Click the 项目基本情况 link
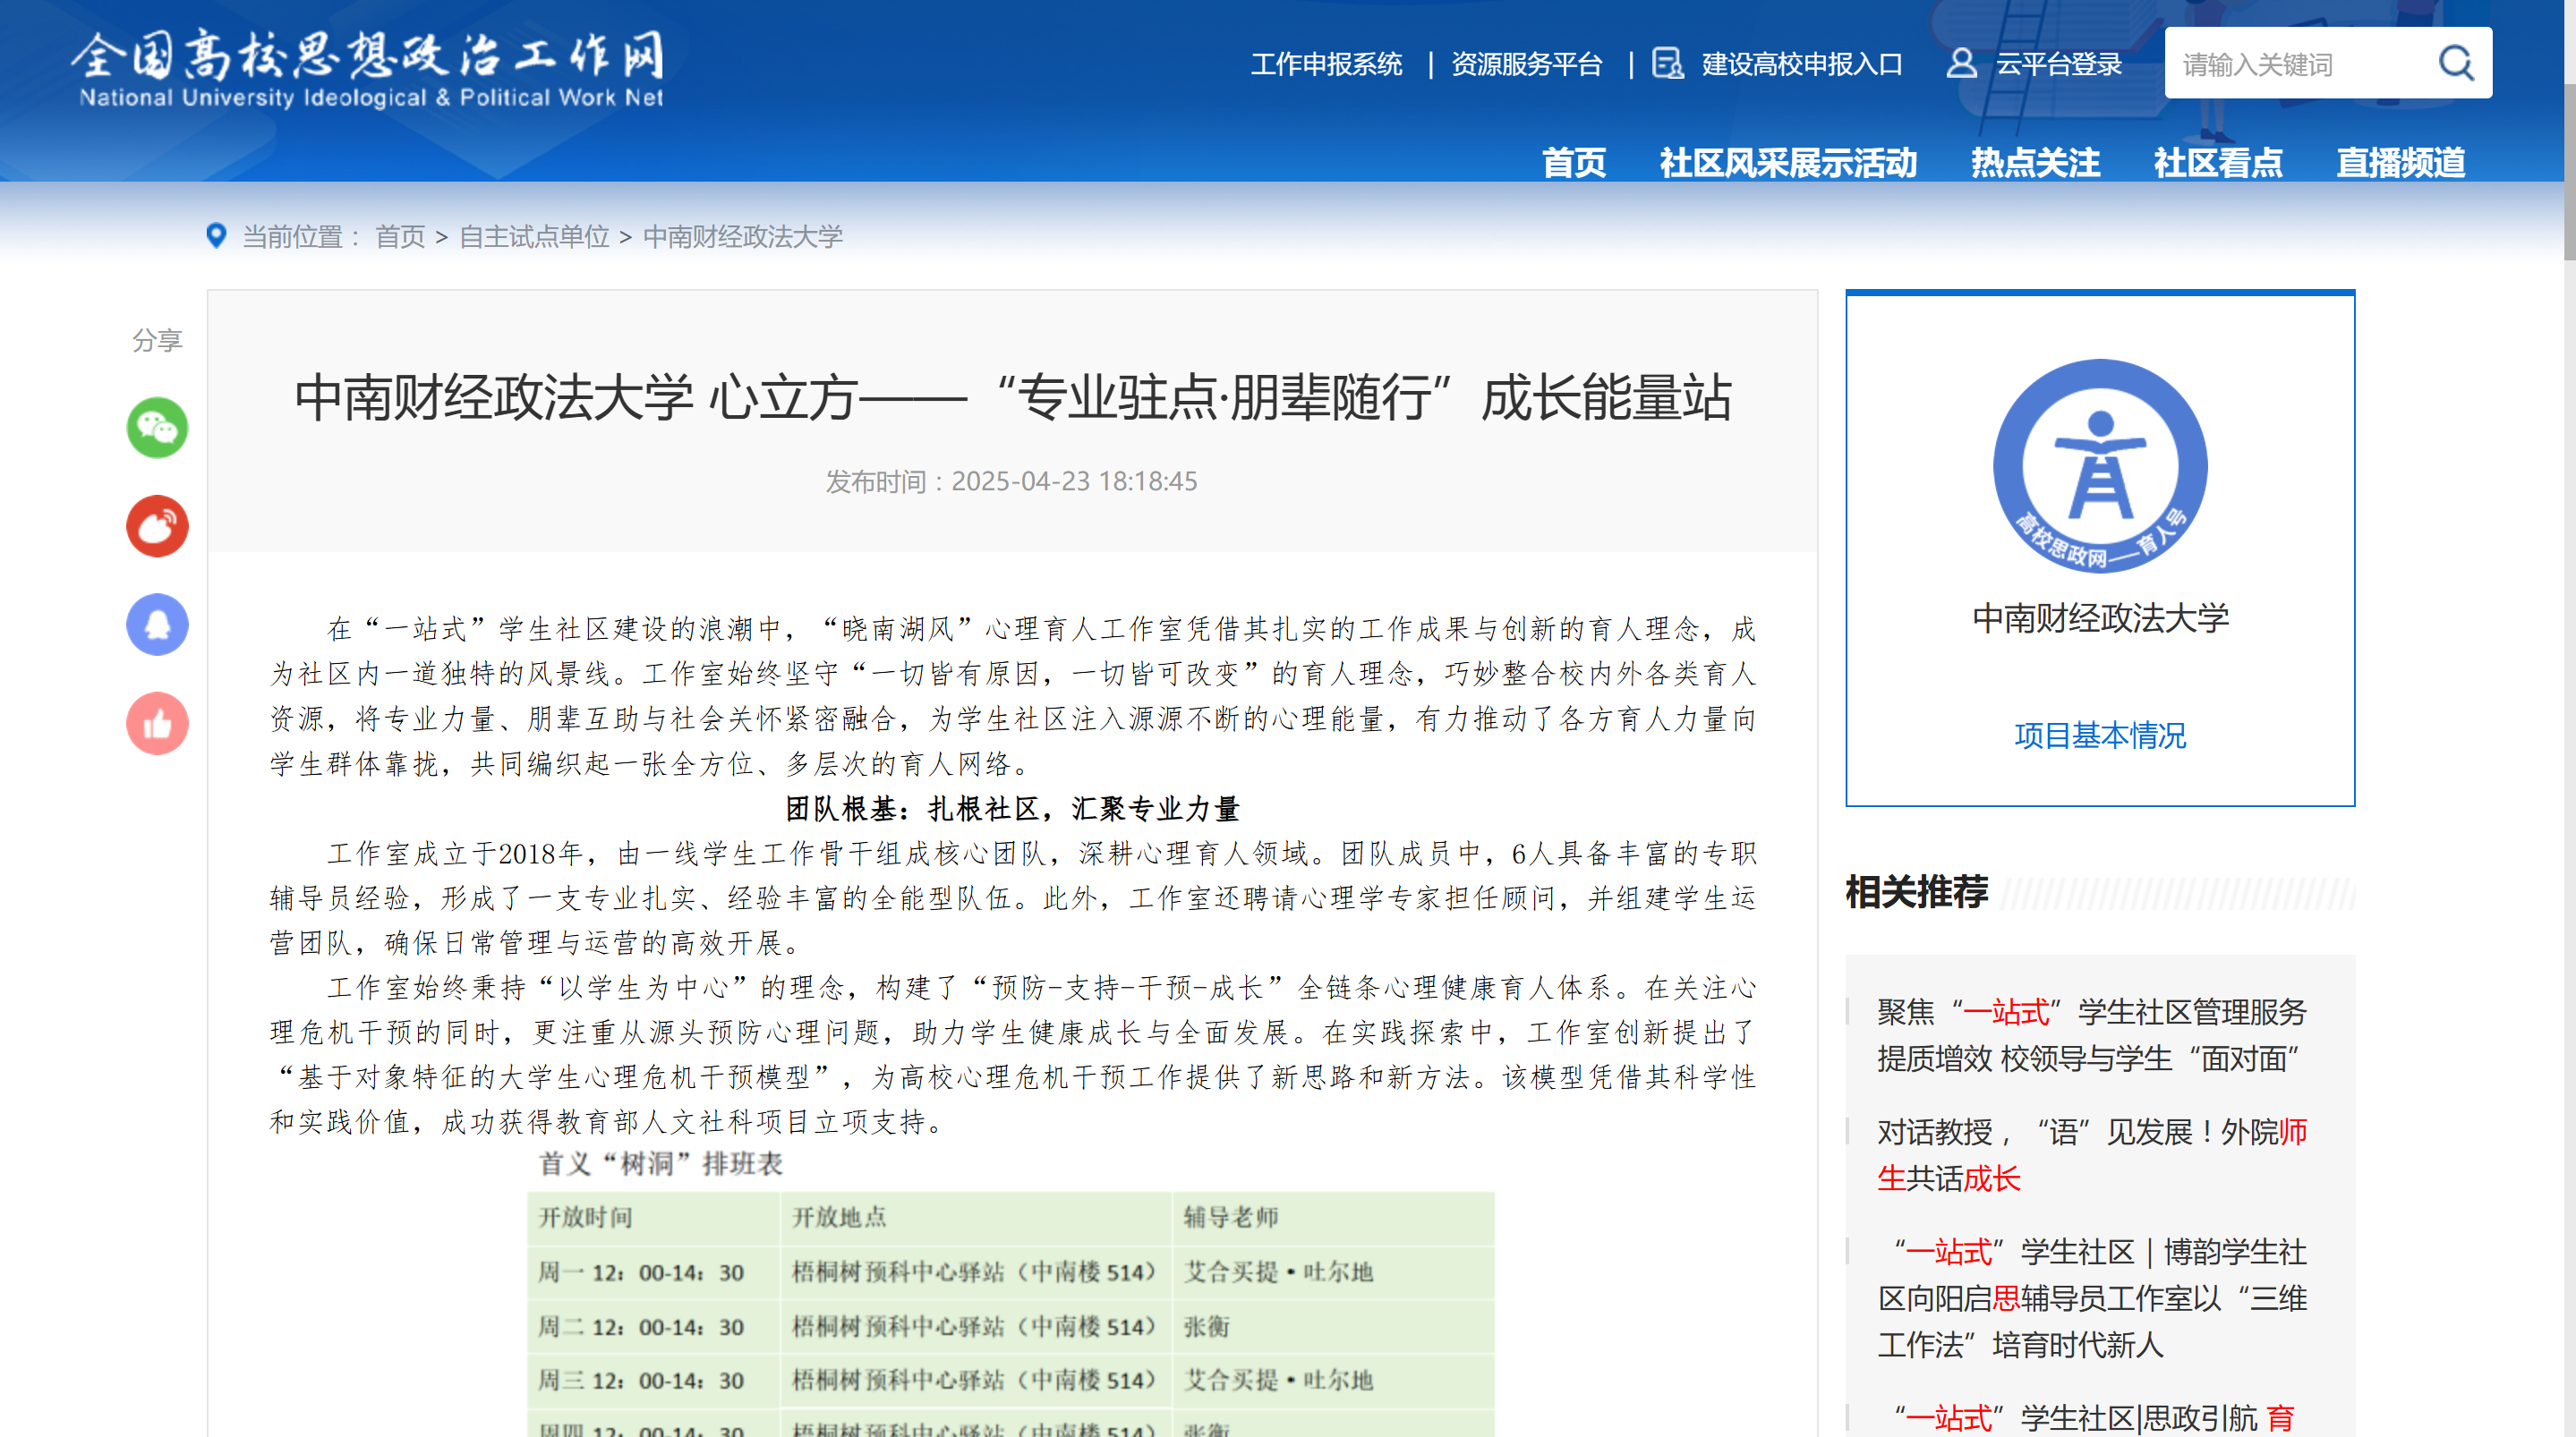 click(x=2099, y=736)
